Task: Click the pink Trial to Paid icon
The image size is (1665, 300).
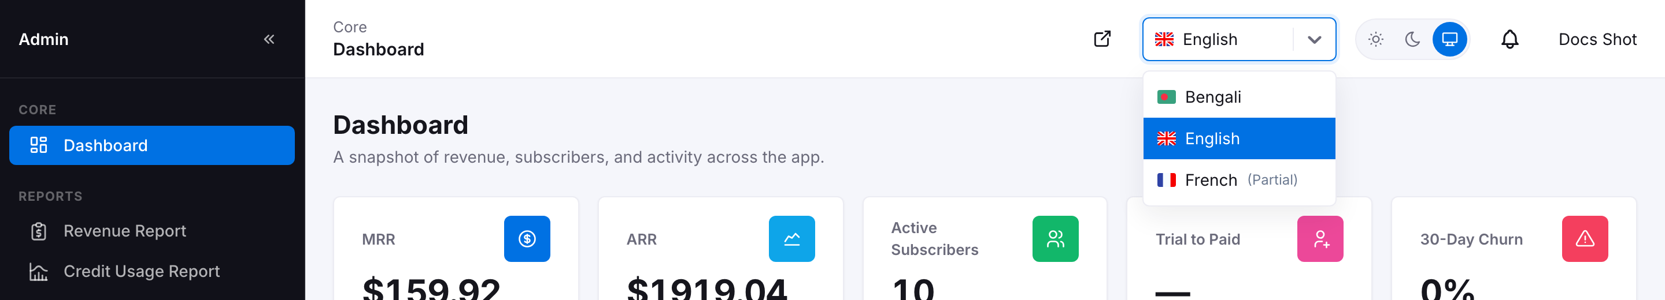Action: pyautogui.click(x=1320, y=239)
